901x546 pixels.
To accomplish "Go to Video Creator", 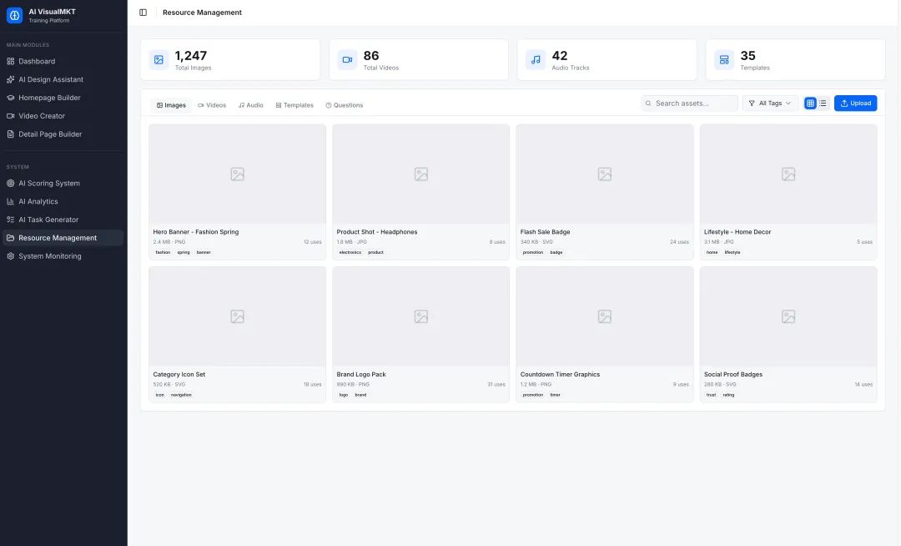I will point(63,115).
